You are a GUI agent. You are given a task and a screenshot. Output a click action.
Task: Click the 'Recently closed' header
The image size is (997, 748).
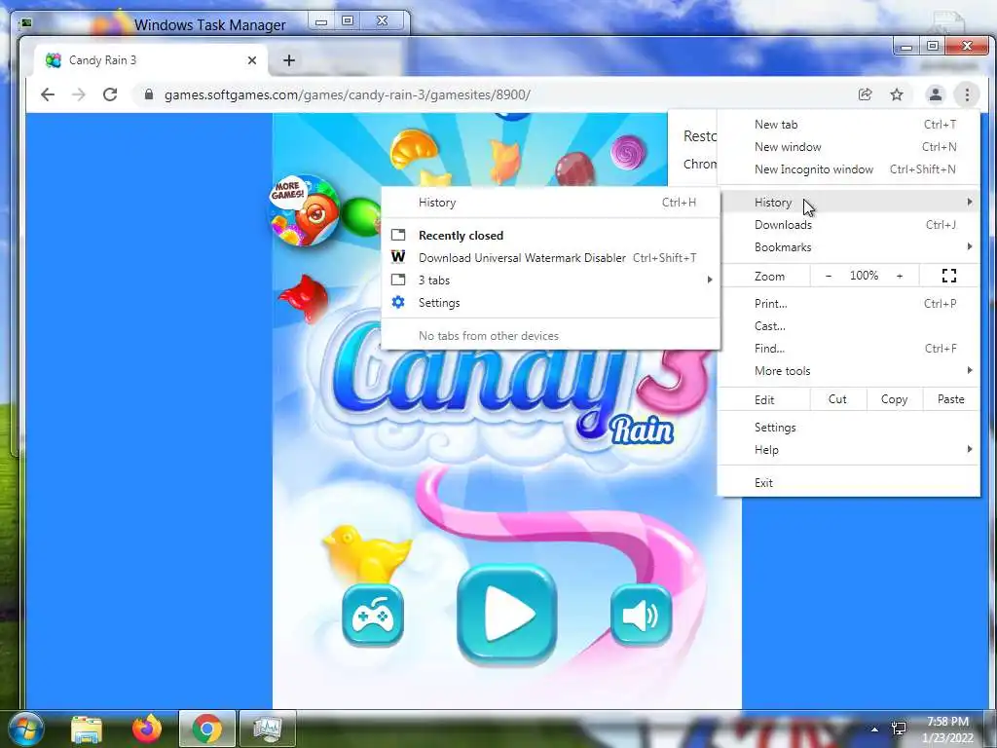click(461, 236)
